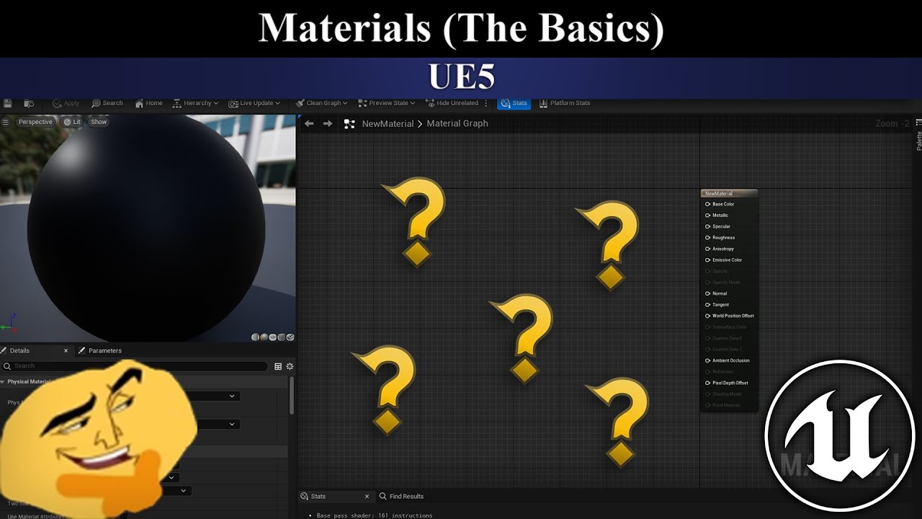Viewport: 922px width, 519px height.
Task: Select the NewMaterial node title
Action: tap(729, 193)
